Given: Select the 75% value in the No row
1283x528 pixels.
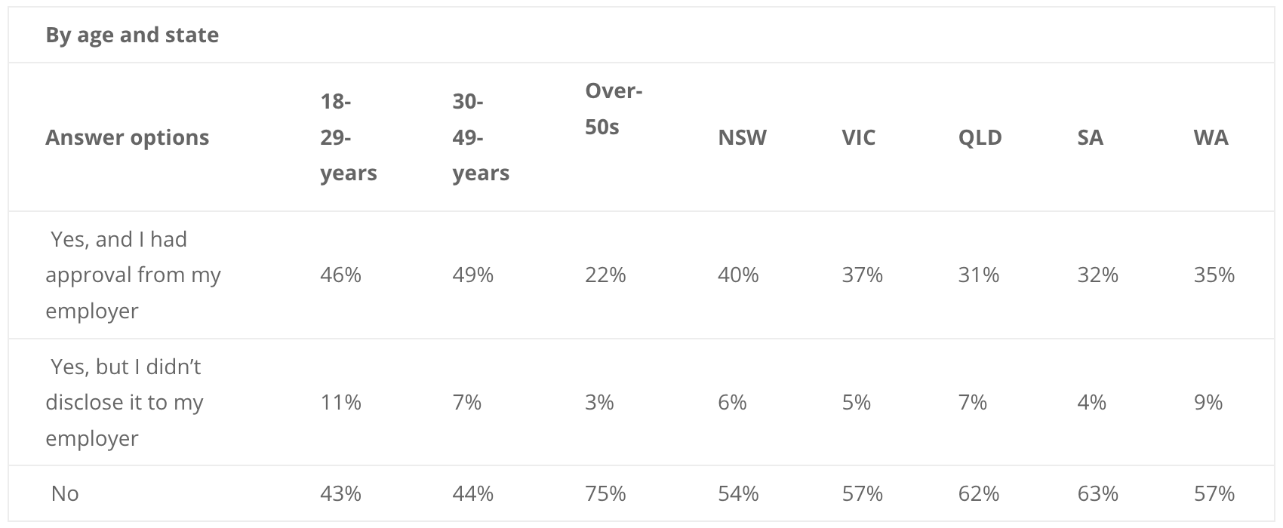Looking at the screenshot, I should (605, 493).
